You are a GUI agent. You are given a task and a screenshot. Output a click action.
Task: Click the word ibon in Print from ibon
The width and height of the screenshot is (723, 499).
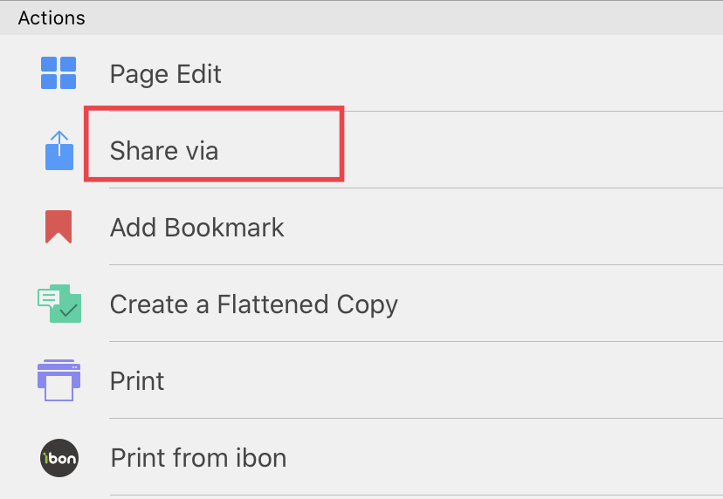(x=261, y=458)
